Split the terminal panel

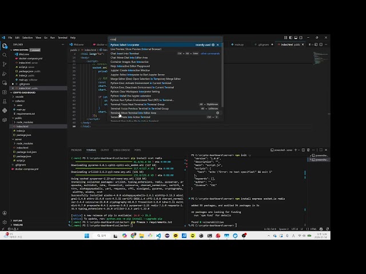click(x=303, y=150)
